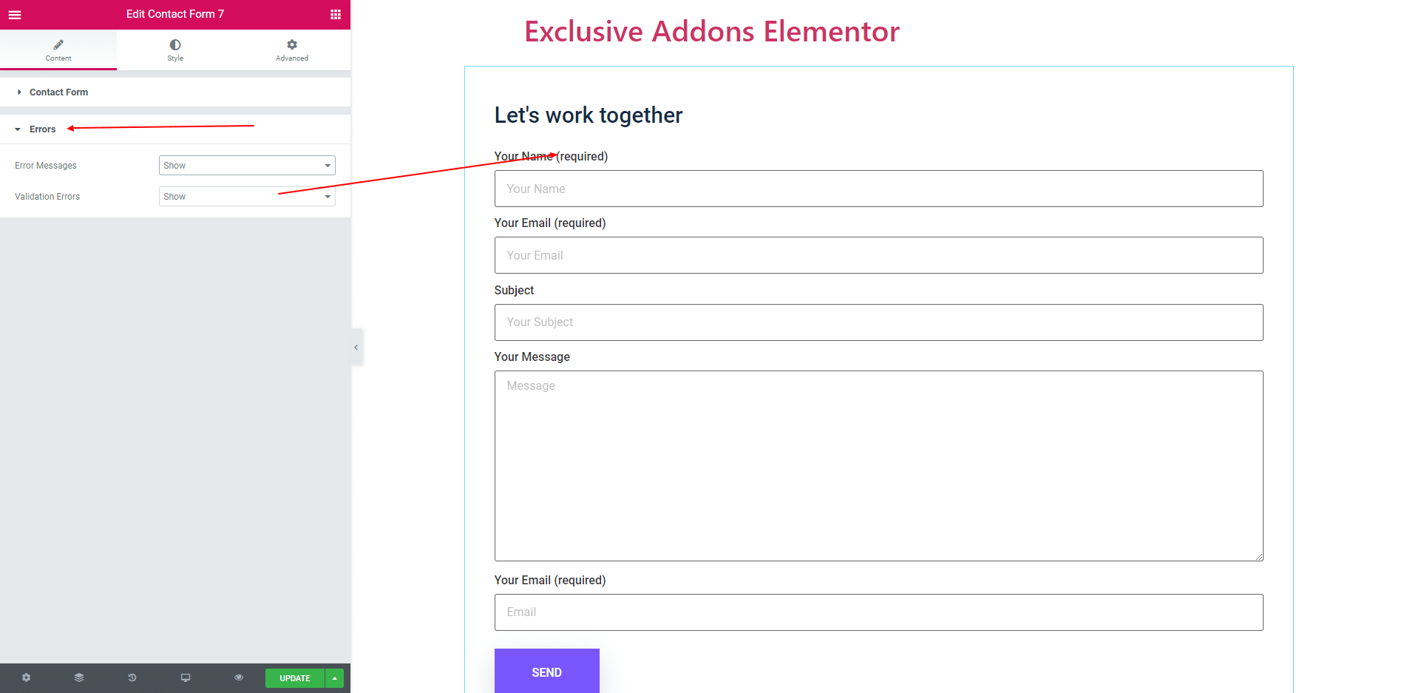This screenshot has width=1407, height=693.
Task: Open save options arrow beside Update
Action: click(335, 678)
